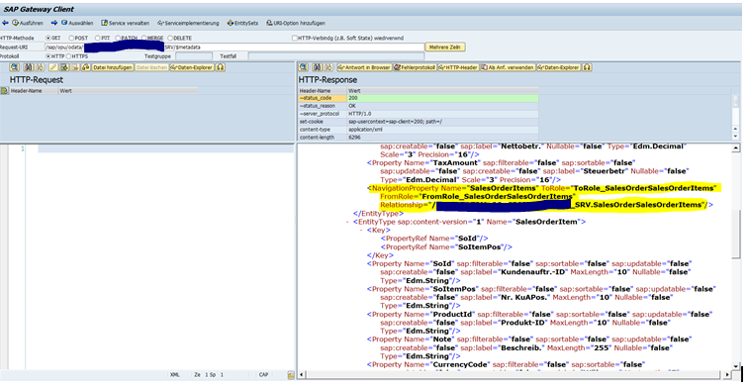Select the DELETE HTTP method
Screen dimensions: 748x387
click(170, 38)
